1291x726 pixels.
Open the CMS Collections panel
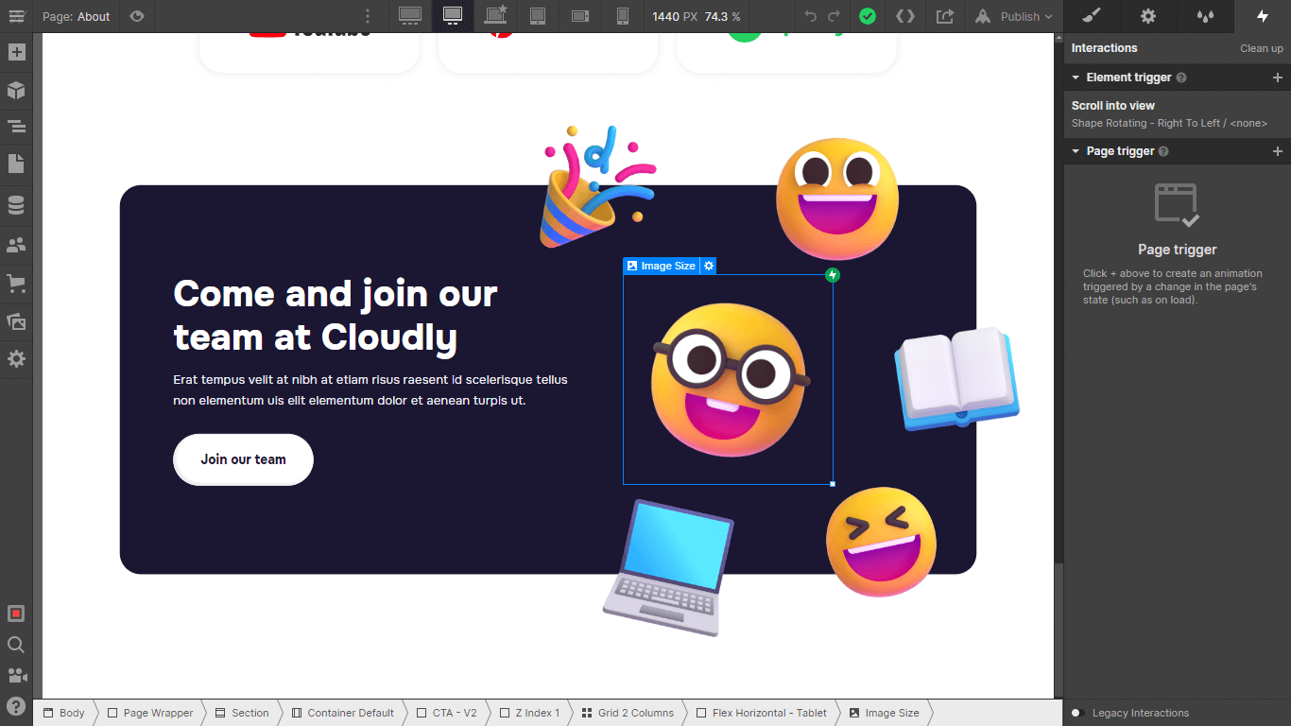coord(16,205)
